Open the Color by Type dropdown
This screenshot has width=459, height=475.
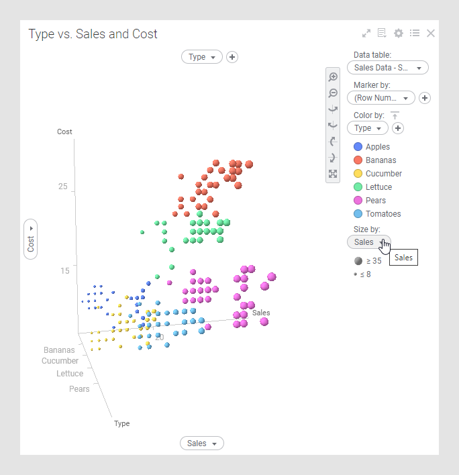(x=368, y=127)
